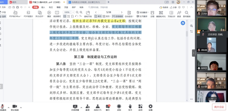Click the 共享屏幕 share screen button
The width and height of the screenshot is (228, 111).
(x=75, y=108)
